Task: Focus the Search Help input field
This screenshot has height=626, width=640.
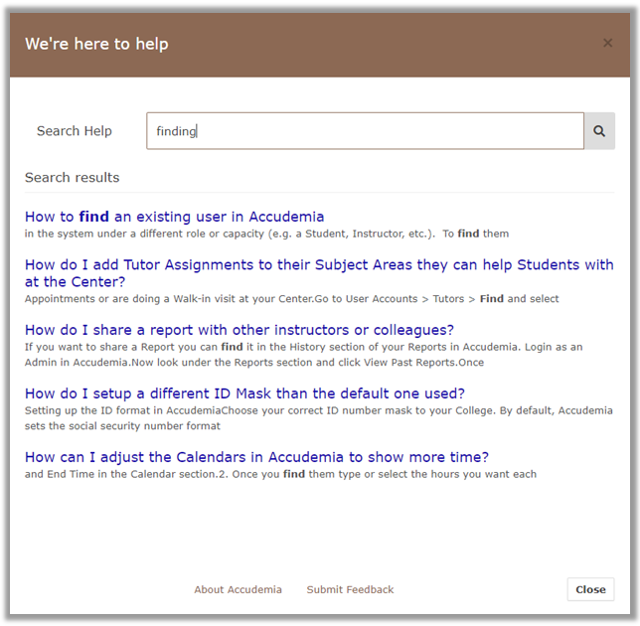Action: pyautogui.click(x=365, y=131)
